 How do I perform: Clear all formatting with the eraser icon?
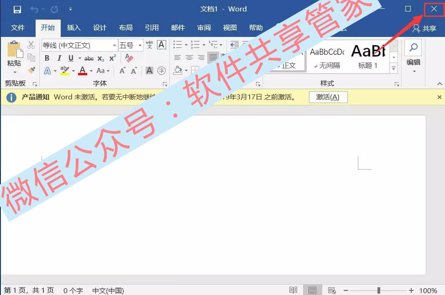(129, 58)
